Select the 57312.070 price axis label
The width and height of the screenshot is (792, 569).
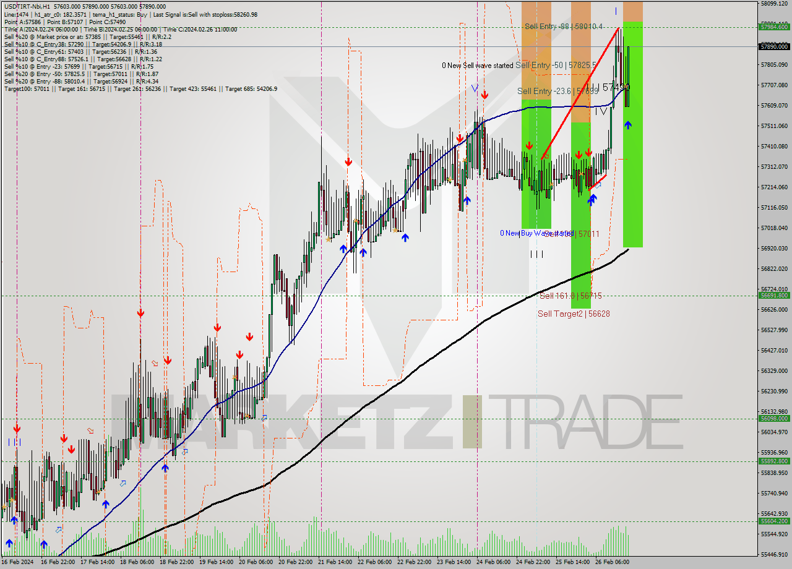(x=774, y=166)
